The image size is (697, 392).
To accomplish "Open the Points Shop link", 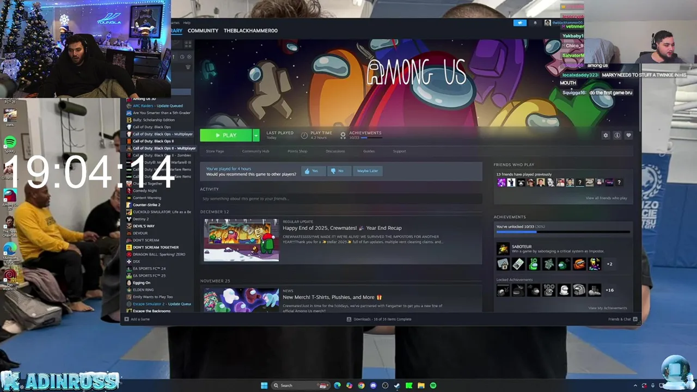I will click(297, 151).
